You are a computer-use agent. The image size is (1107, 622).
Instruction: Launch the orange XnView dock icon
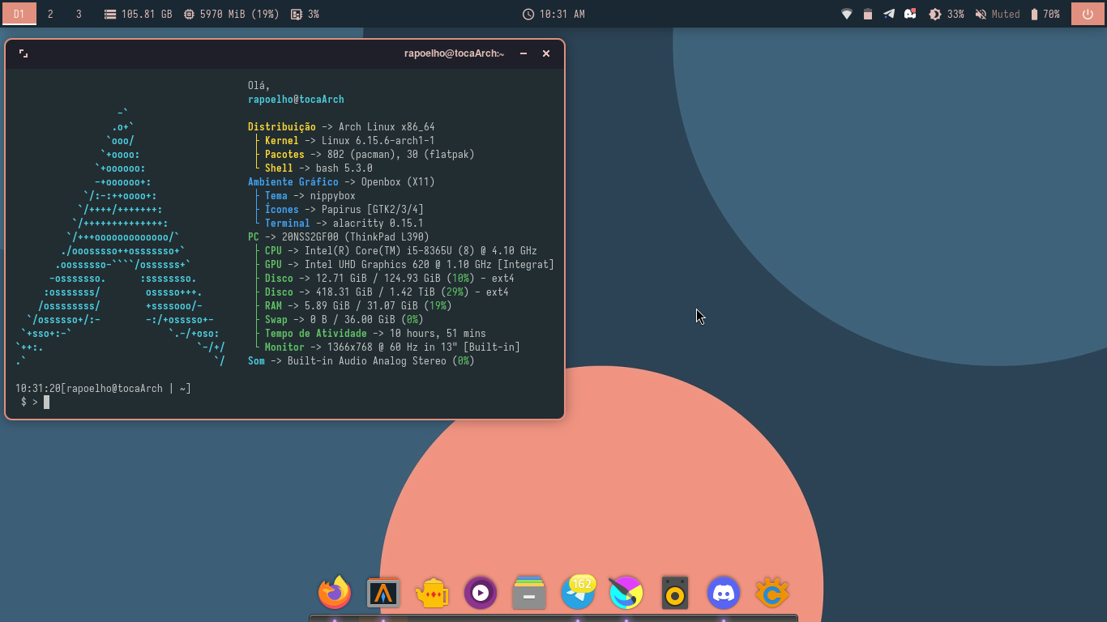tap(772, 594)
